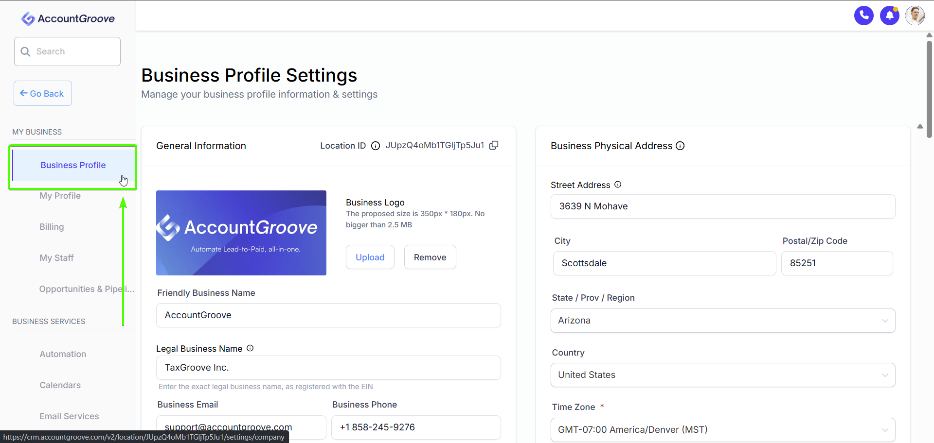Open Automation settings
The image size is (934, 443).
tap(63, 354)
